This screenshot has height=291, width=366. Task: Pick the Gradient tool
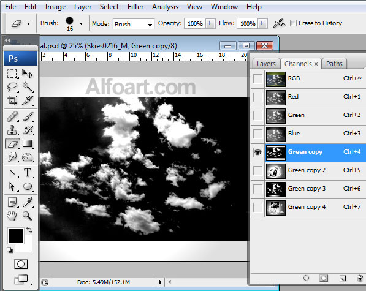click(28, 143)
